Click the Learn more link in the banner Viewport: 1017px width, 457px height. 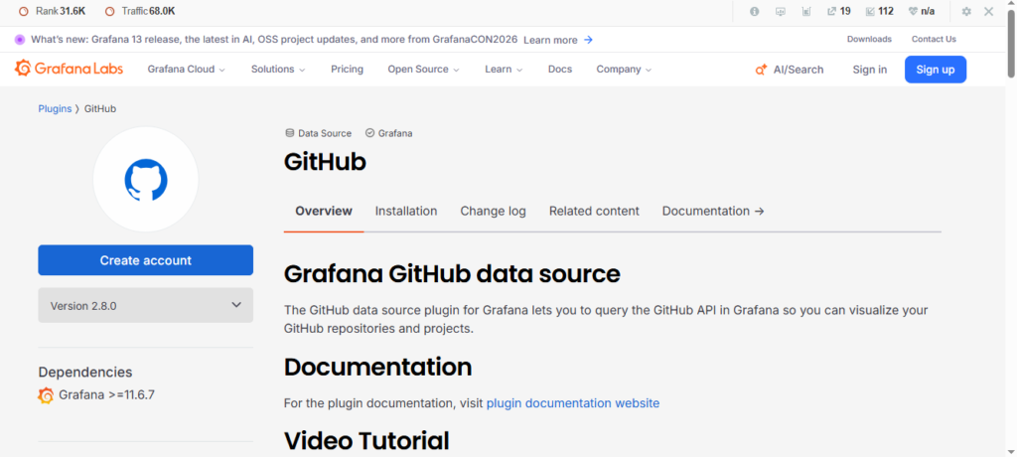[550, 40]
